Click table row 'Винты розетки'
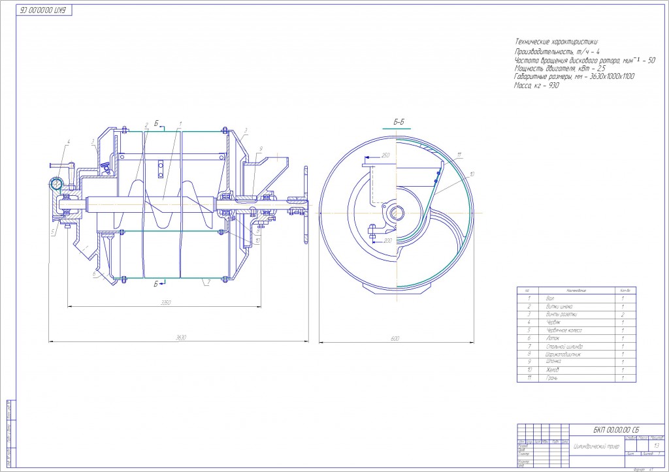 tap(576, 314)
